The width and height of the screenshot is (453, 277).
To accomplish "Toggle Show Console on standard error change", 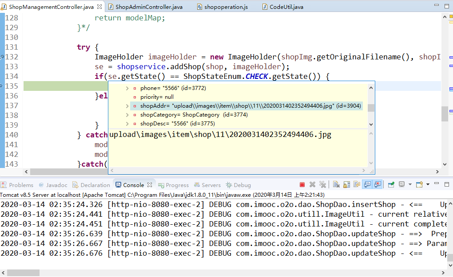I will [x=377, y=184].
